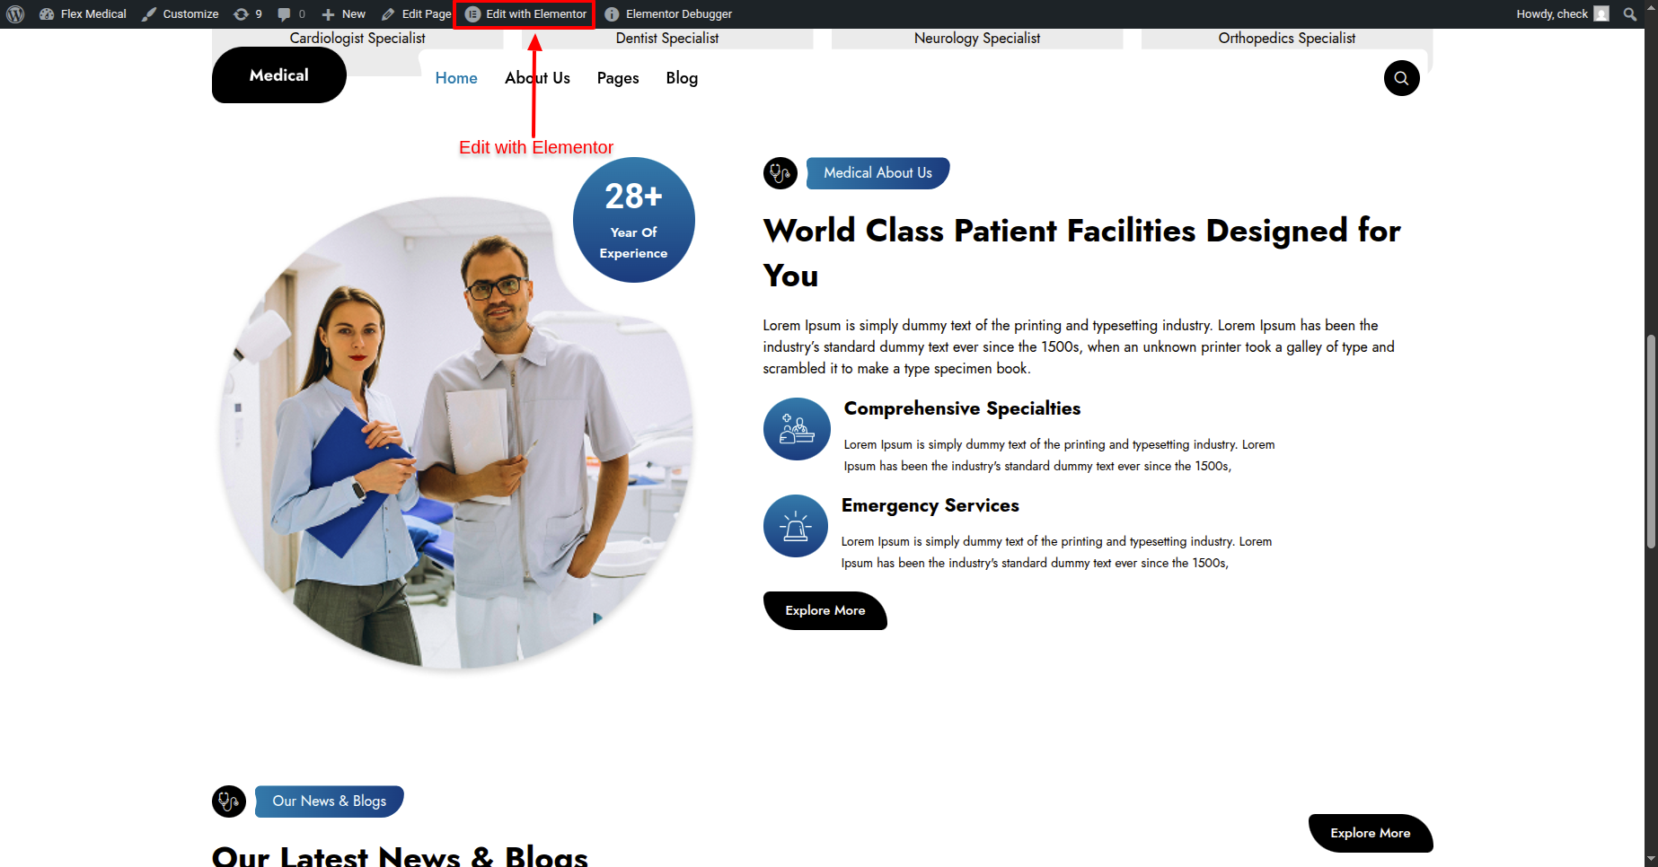Open the site search magnifier in header
Image resolution: width=1658 pixels, height=867 pixels.
[1401, 78]
